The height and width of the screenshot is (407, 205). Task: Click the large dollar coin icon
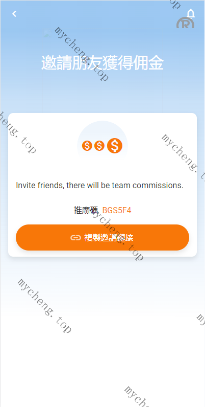[x=115, y=146]
